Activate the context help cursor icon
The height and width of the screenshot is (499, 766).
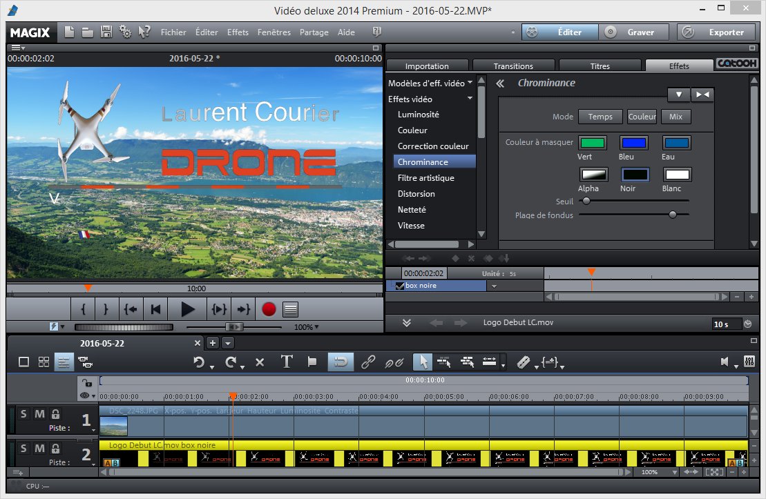144,32
